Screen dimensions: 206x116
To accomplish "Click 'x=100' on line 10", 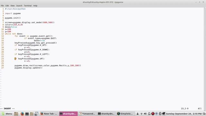I will click(8, 29).
